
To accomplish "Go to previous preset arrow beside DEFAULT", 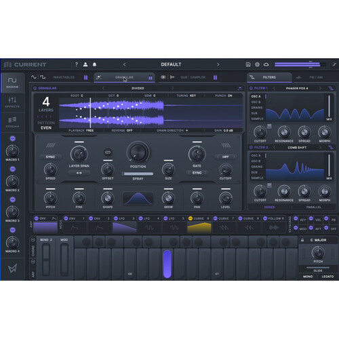I will tap(125, 64).
